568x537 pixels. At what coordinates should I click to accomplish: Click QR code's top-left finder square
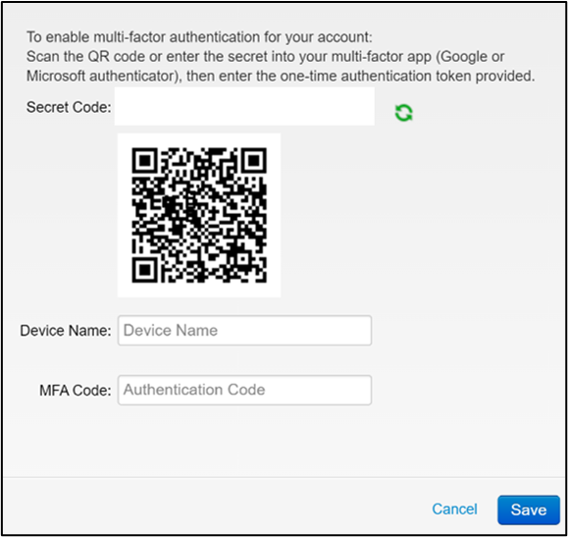tap(145, 160)
